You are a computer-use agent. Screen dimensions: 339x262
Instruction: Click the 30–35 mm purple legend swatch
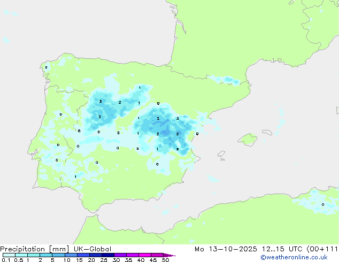coord(120,255)
